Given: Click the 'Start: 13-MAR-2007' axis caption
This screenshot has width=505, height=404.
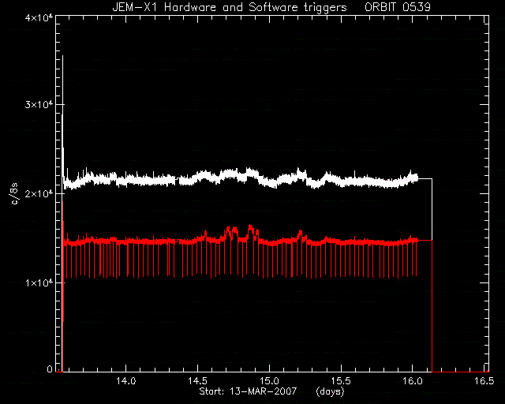Looking at the screenshot, I should (248, 391).
